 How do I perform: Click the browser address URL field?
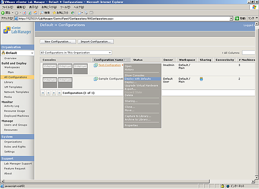121,19
